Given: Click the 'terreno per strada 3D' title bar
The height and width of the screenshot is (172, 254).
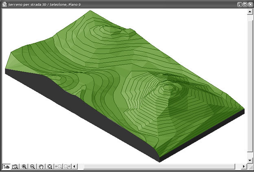Looking at the screenshot, I should click(x=122, y=4).
